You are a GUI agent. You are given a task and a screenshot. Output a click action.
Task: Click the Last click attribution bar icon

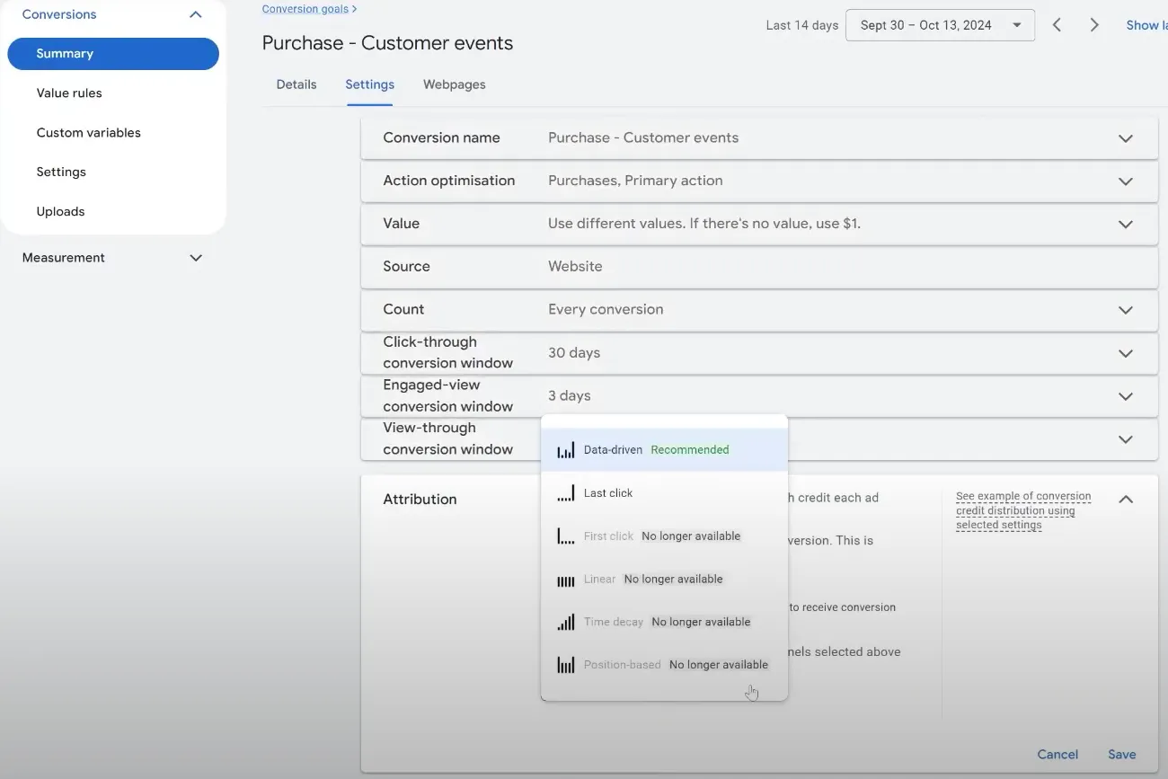tap(566, 493)
